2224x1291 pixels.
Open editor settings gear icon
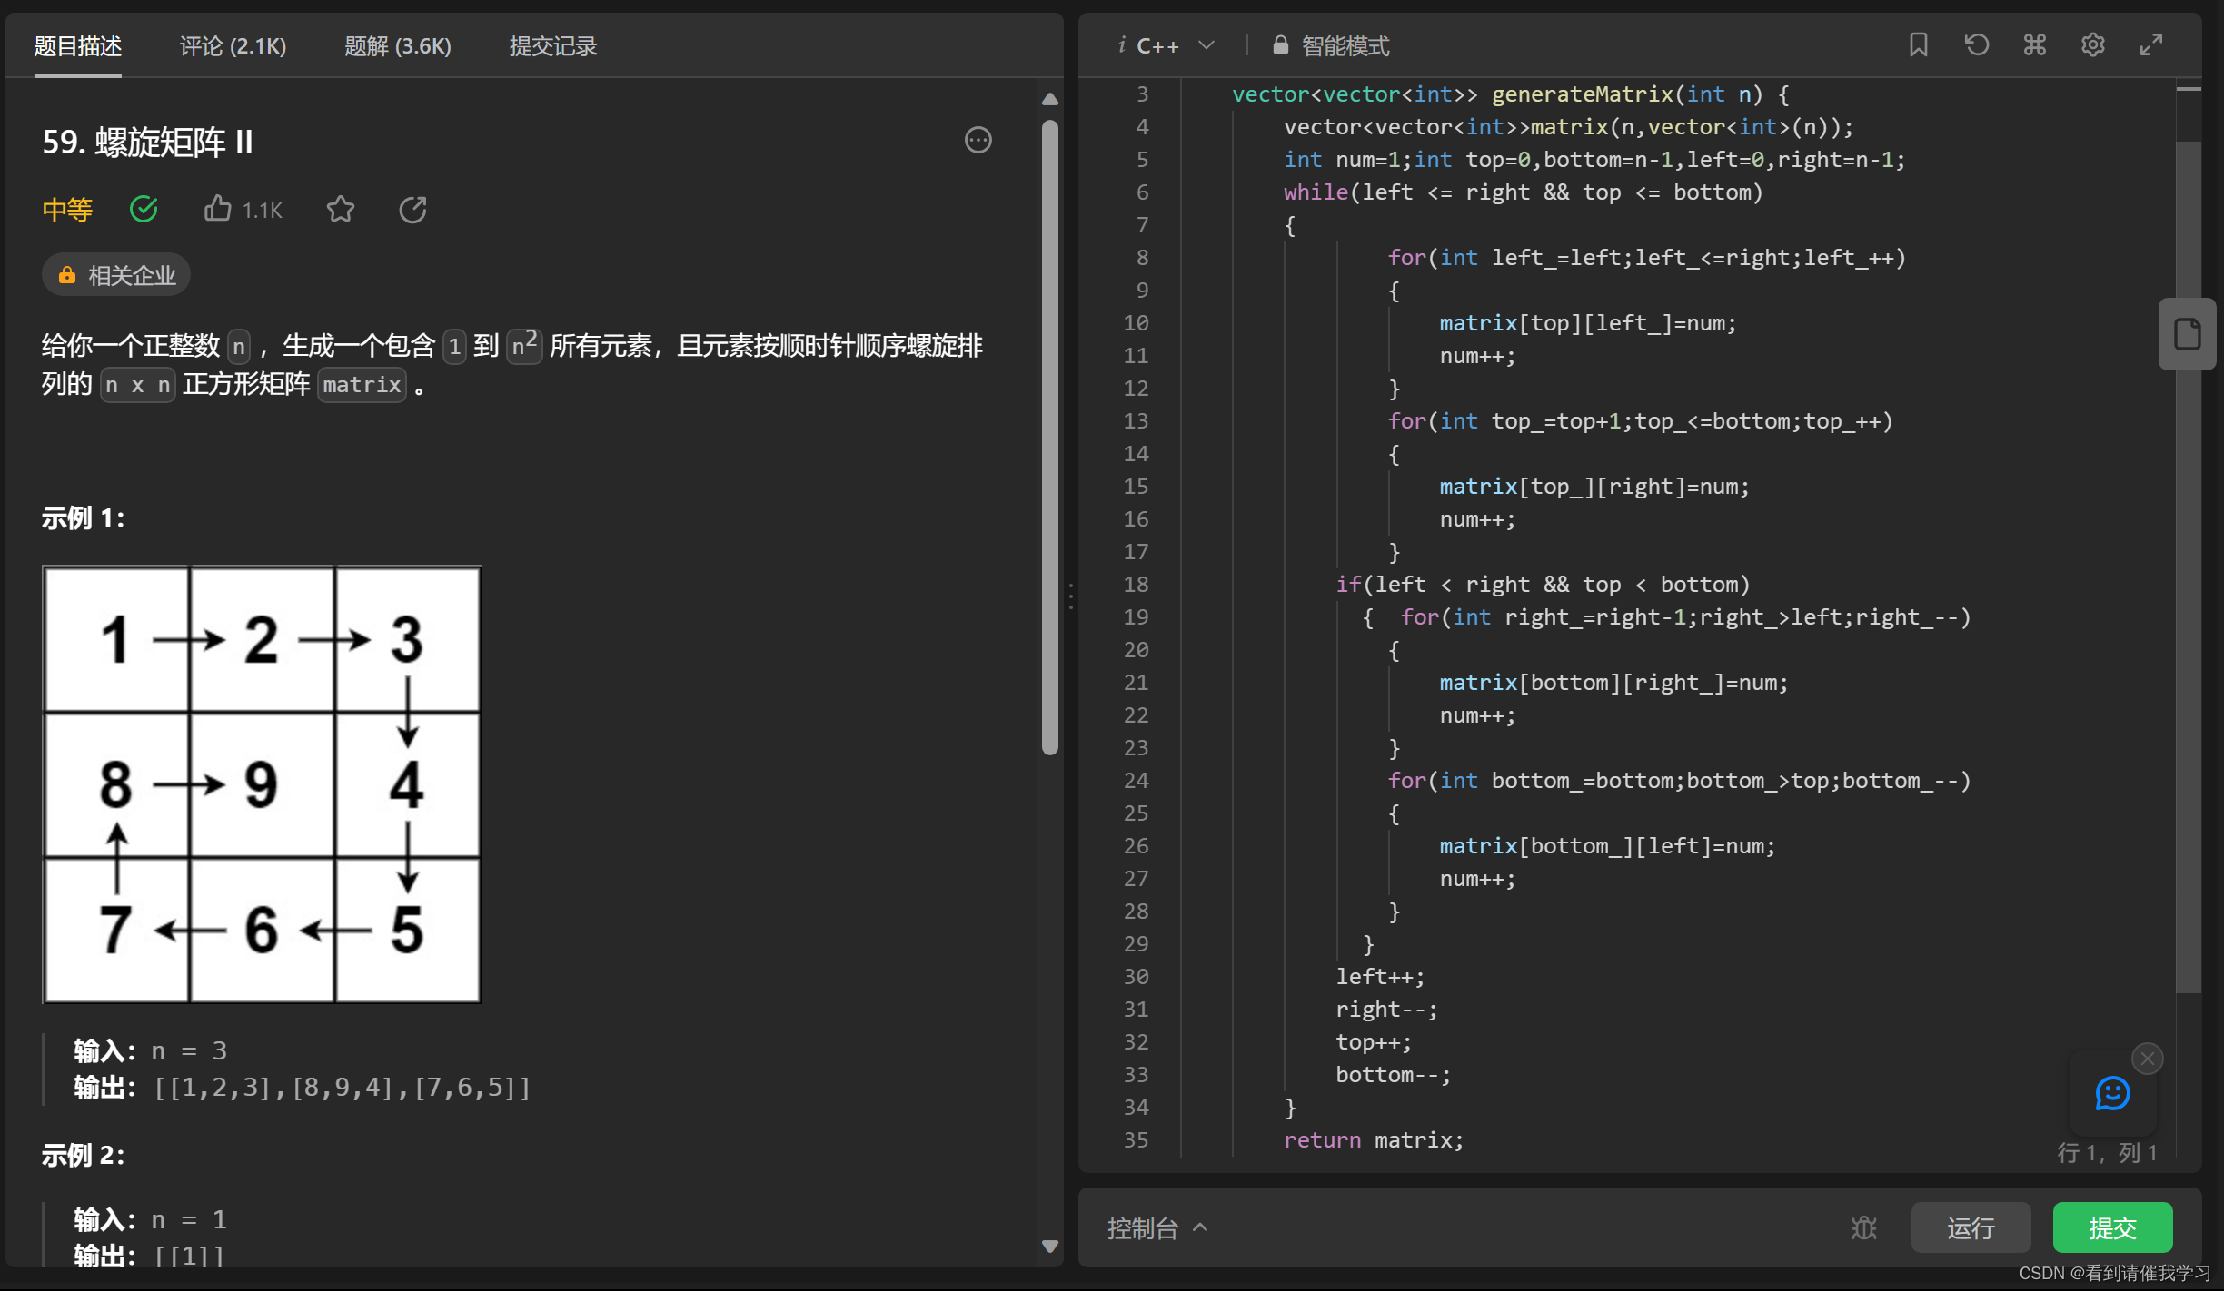pyautogui.click(x=2092, y=45)
